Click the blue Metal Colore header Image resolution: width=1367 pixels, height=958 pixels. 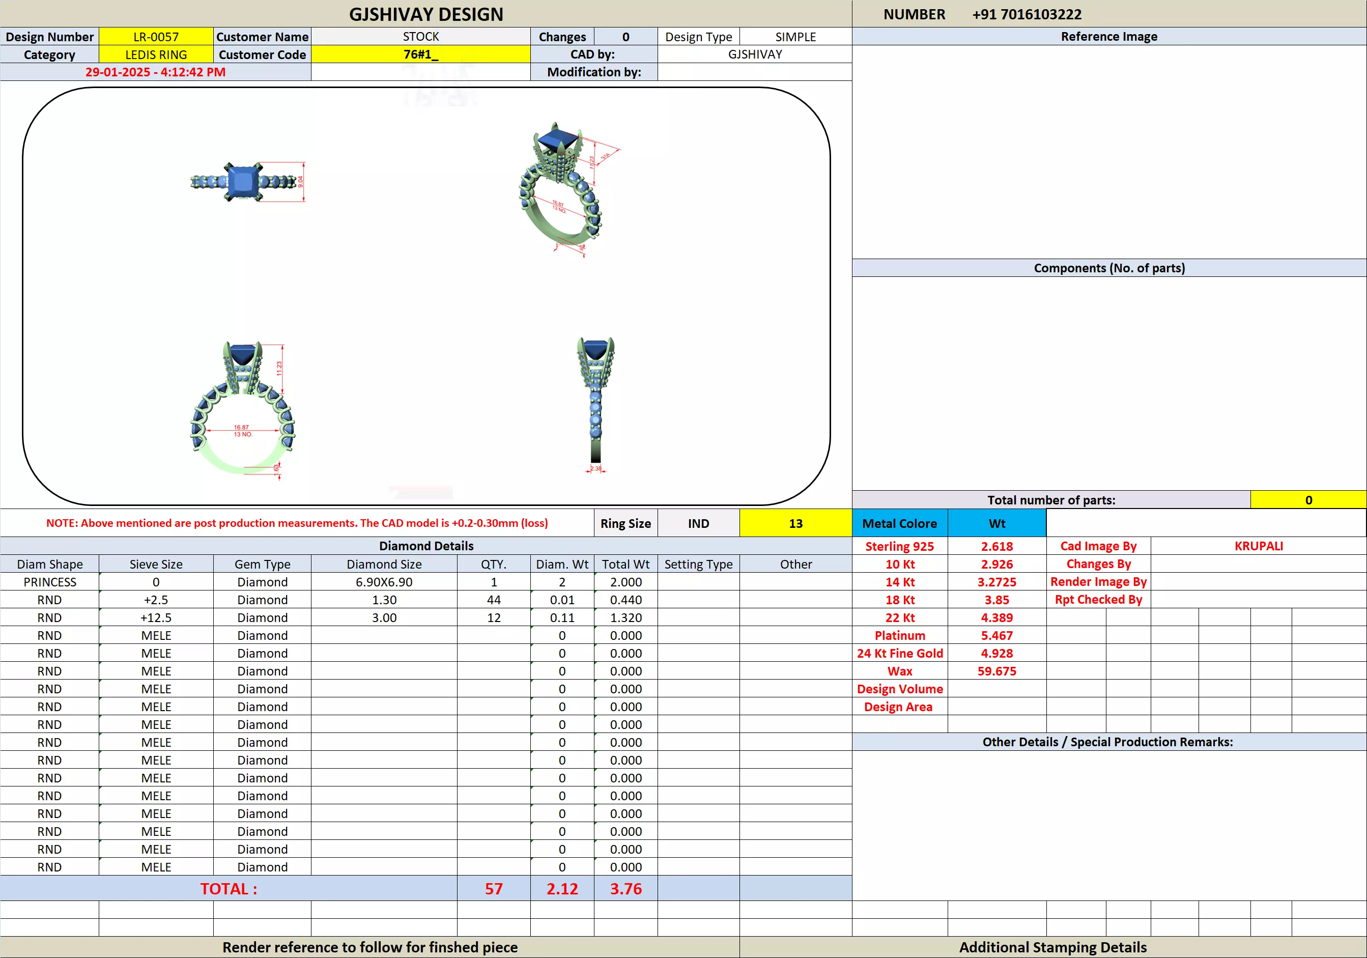click(x=899, y=523)
